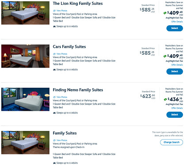The height and width of the screenshot is (165, 187).
Task: Click View Photos icon for Lion King suites
Action: click(54, 11)
